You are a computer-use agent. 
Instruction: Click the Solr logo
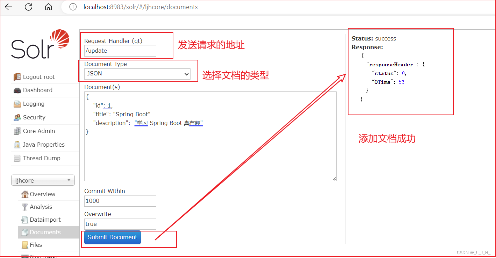(40, 44)
